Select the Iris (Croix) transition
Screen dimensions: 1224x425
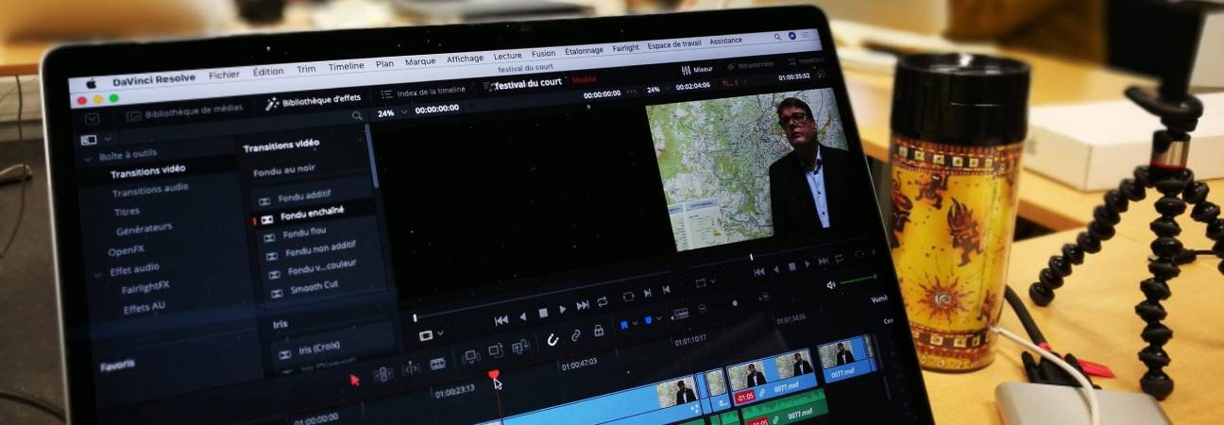coord(319,348)
